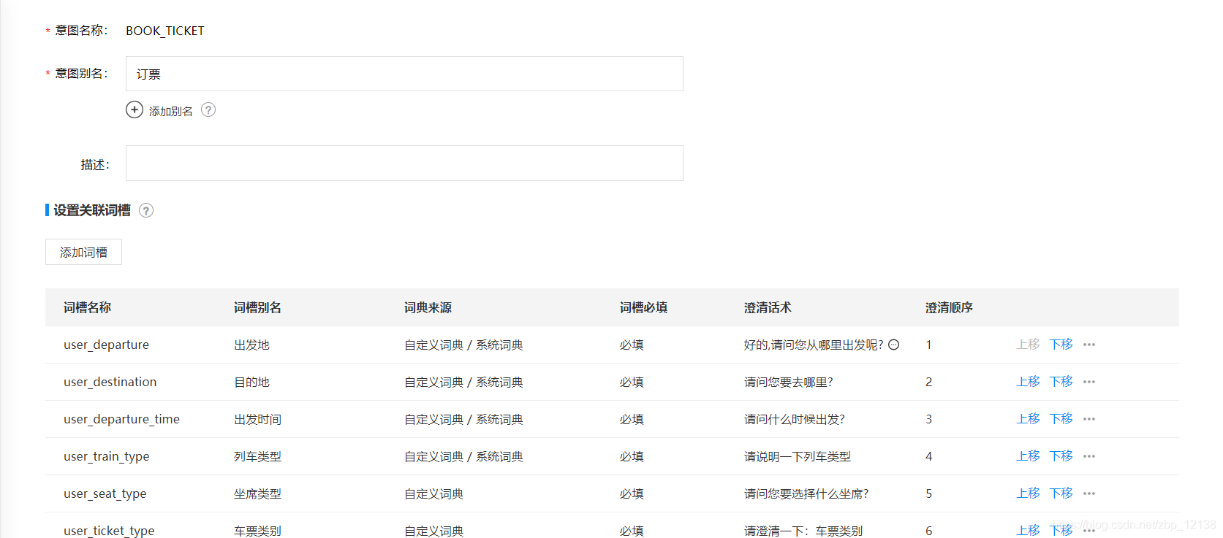Click the 添加别名 link text
1223x538 pixels.
171,111
